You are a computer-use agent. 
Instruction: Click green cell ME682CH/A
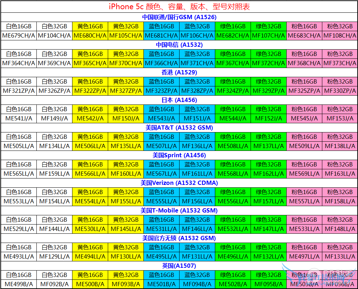point(233,36)
